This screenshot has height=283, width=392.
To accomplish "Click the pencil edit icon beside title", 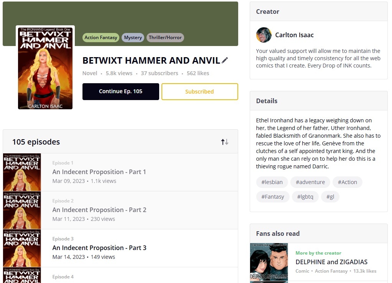I will 225,60.
